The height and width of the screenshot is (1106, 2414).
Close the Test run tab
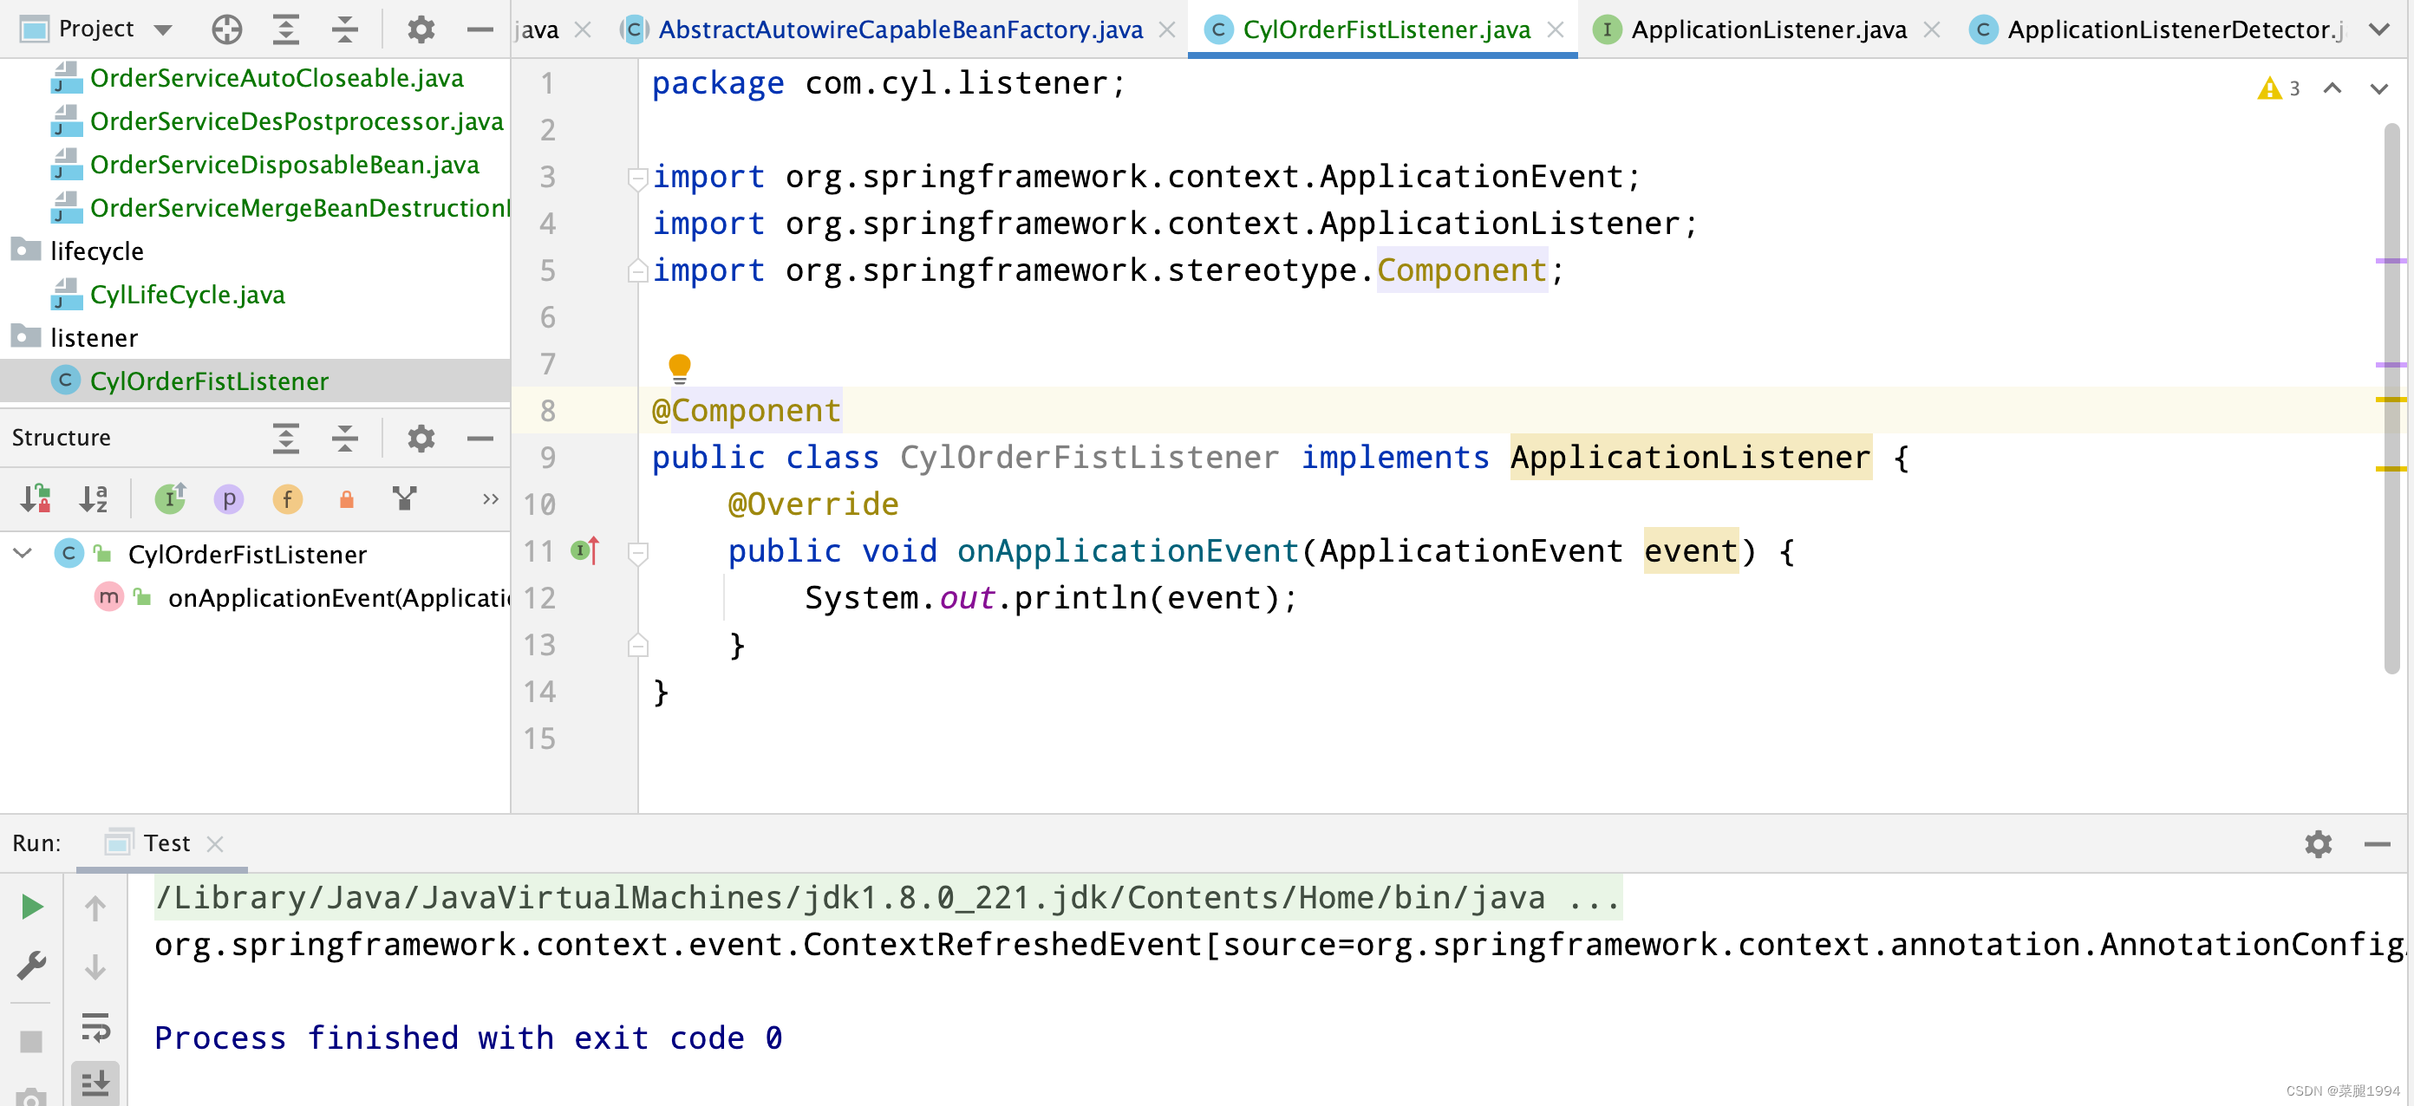click(214, 843)
